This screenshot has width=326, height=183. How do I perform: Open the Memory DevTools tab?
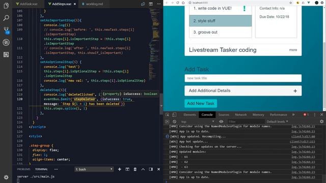pyautogui.click(x=258, y=114)
